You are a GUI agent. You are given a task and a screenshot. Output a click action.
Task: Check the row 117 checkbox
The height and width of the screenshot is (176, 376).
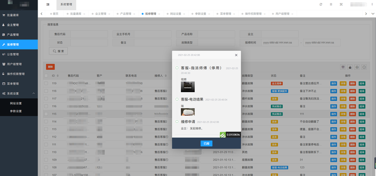[46, 99]
